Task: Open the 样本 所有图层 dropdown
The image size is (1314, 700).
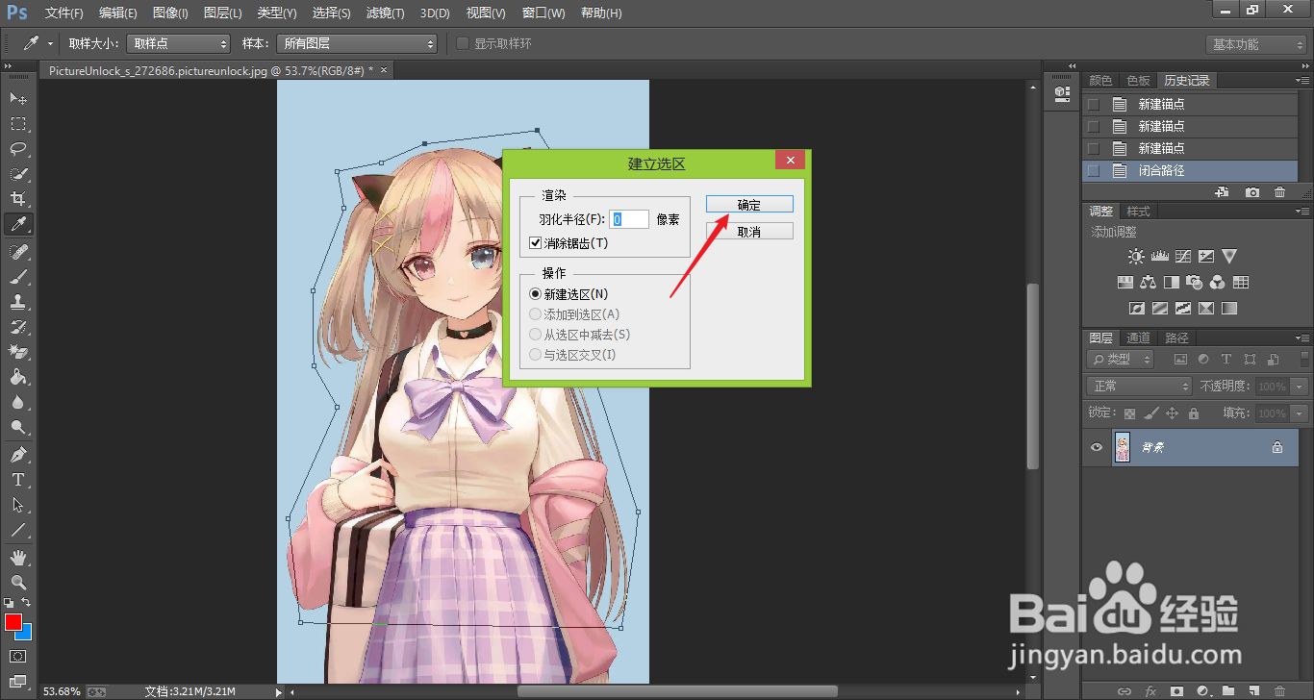Action: [356, 44]
